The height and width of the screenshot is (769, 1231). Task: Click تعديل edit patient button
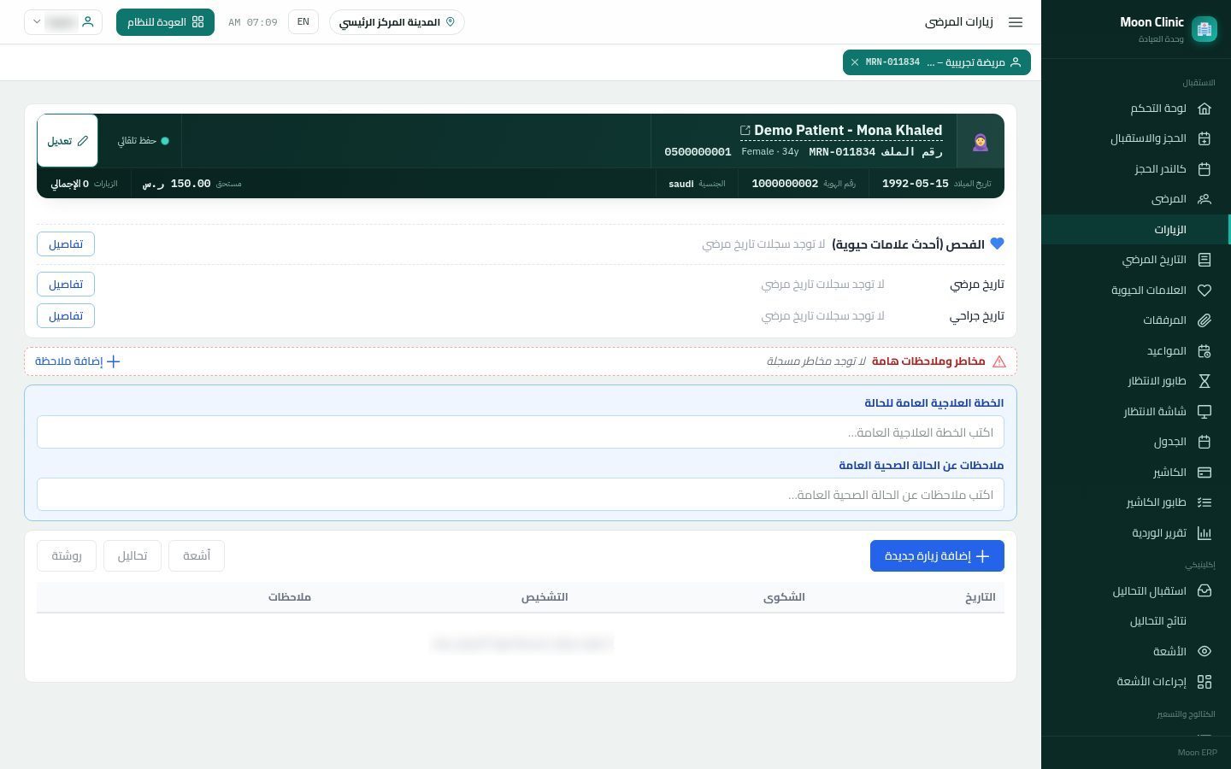tap(68, 141)
